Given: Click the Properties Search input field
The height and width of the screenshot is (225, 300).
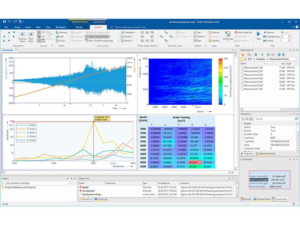Looking at the screenshot, I should pos(276,119).
